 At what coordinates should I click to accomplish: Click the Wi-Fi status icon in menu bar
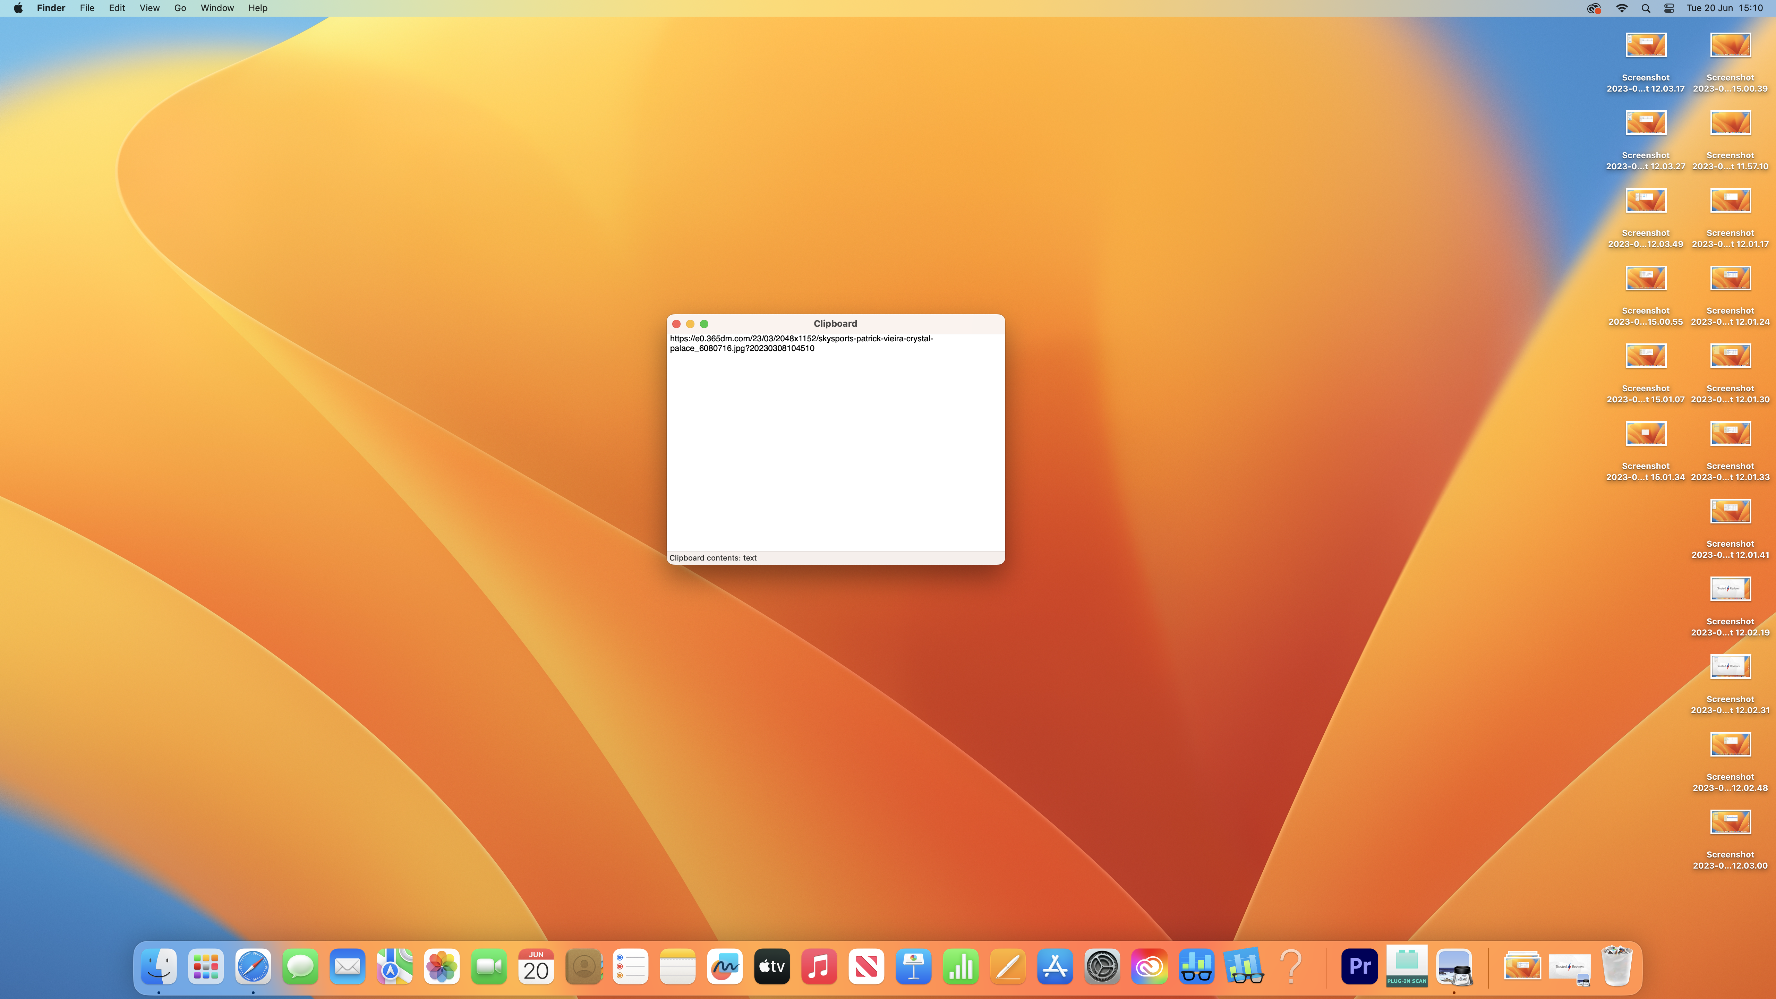(1622, 8)
